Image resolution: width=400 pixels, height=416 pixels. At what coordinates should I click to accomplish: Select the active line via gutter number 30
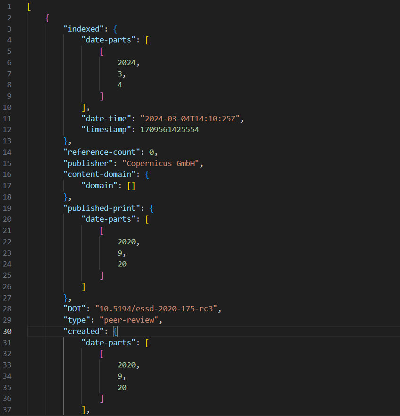pos(7,332)
